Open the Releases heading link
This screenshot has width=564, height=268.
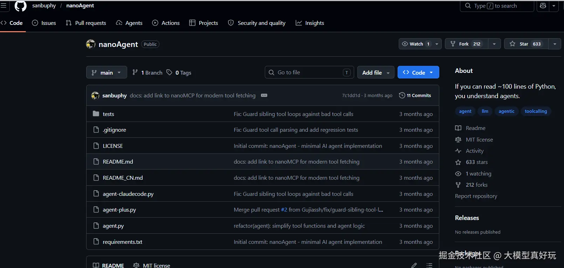tap(467, 218)
